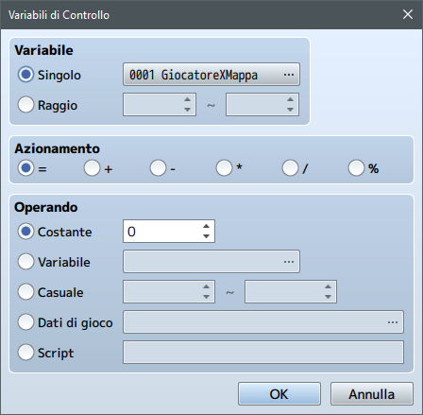Choose the % operation radio button

click(356, 168)
